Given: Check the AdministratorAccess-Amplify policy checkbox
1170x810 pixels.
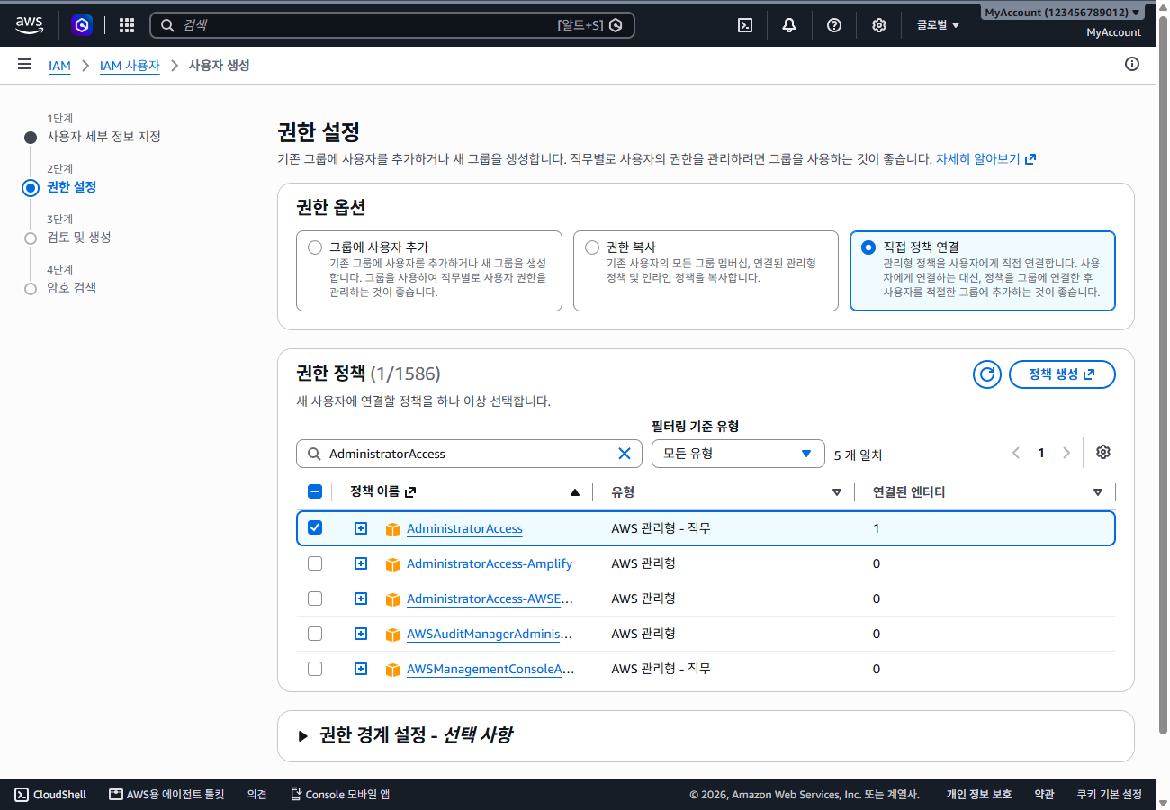Looking at the screenshot, I should click(315, 563).
